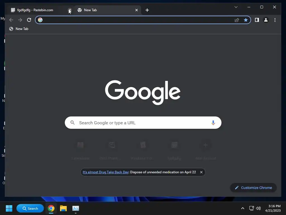Open the Windows Start menu
This screenshot has width=286, height=215.
[9, 208]
